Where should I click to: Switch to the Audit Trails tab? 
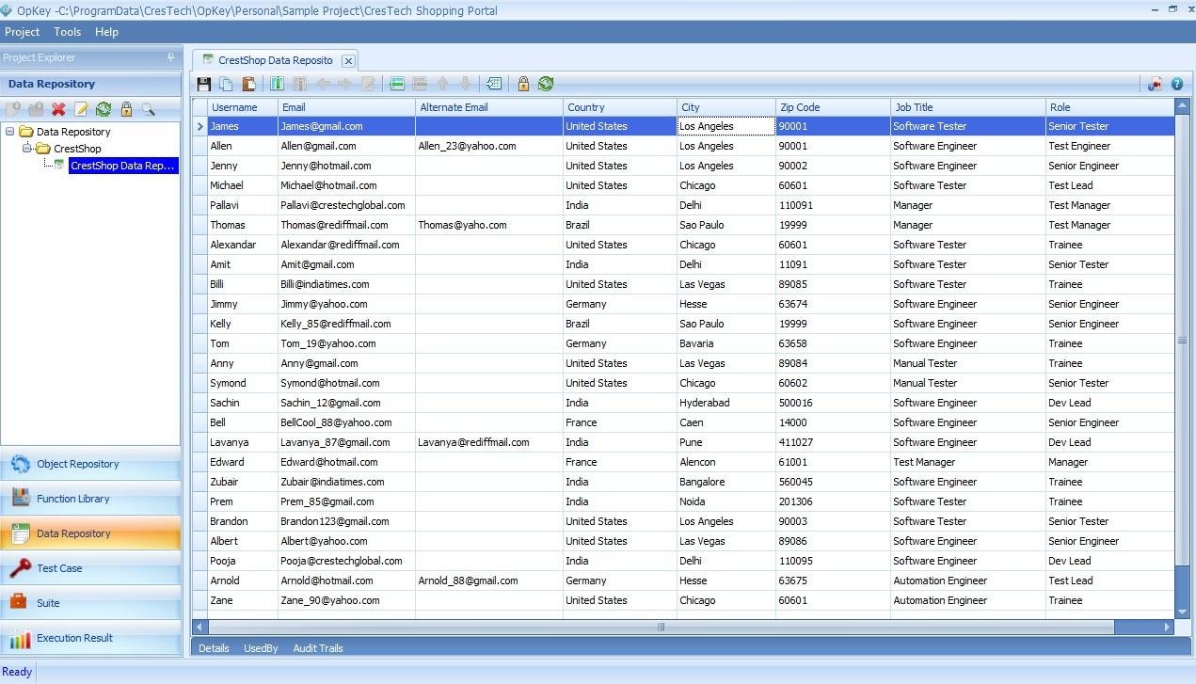click(318, 647)
